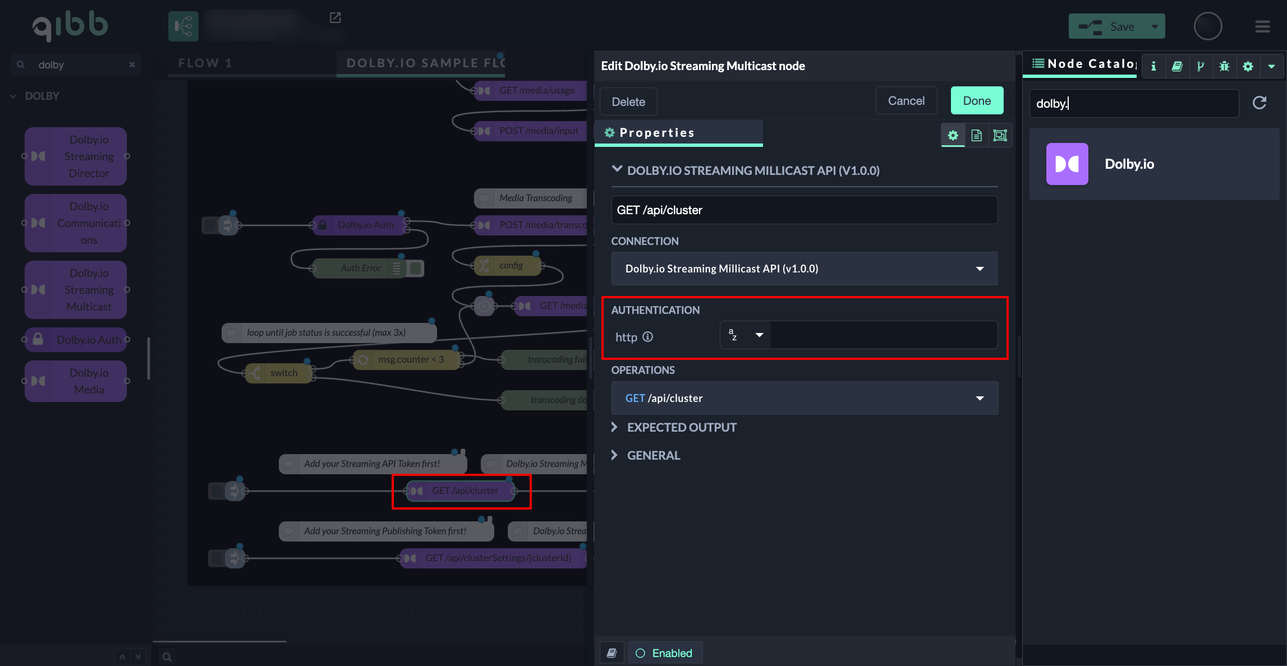Screen dimensions: 1287x666
Task: Select the Properties tab
Action: coord(656,133)
